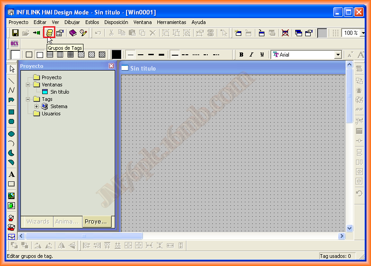The image size is (371, 266).
Task: Collapse the Ventanas folder in tree
Action: click(28, 85)
